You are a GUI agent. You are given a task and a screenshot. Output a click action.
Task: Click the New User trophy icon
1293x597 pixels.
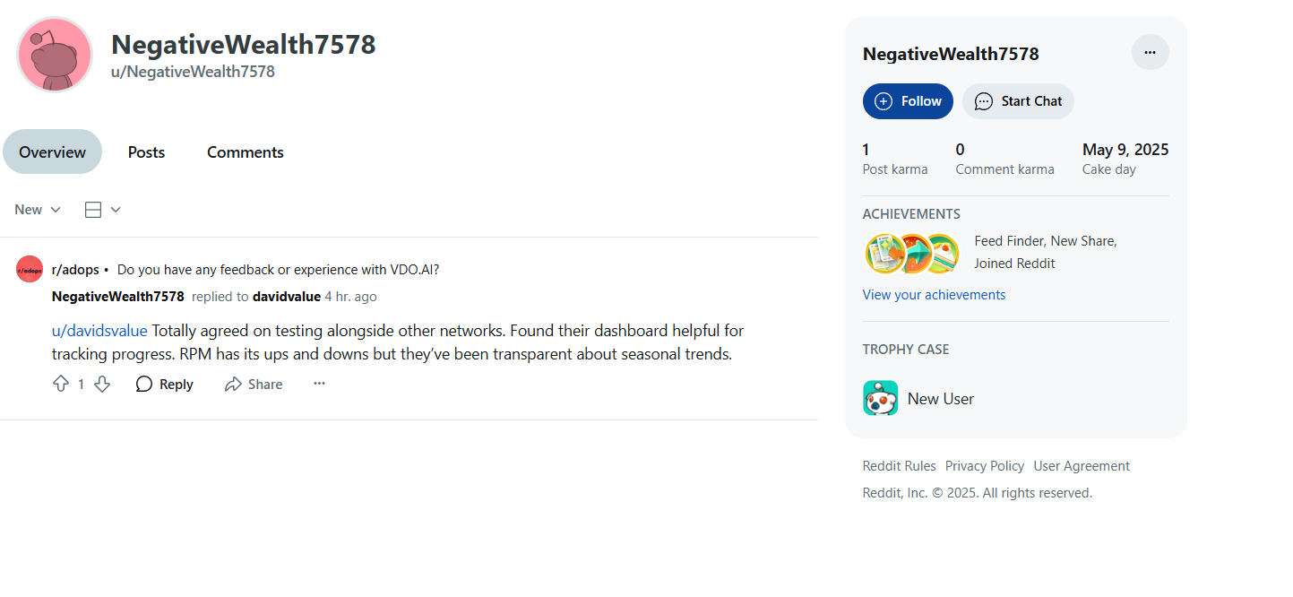(880, 398)
